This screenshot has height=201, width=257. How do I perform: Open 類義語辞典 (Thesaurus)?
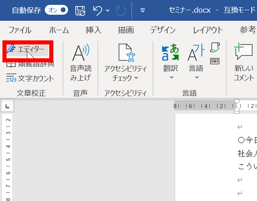[x=30, y=64]
